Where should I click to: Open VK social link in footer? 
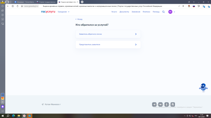[x=160, y=104]
